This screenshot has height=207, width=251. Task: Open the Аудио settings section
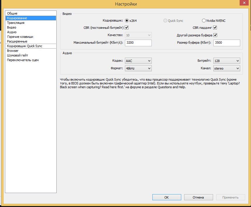(x=12, y=32)
